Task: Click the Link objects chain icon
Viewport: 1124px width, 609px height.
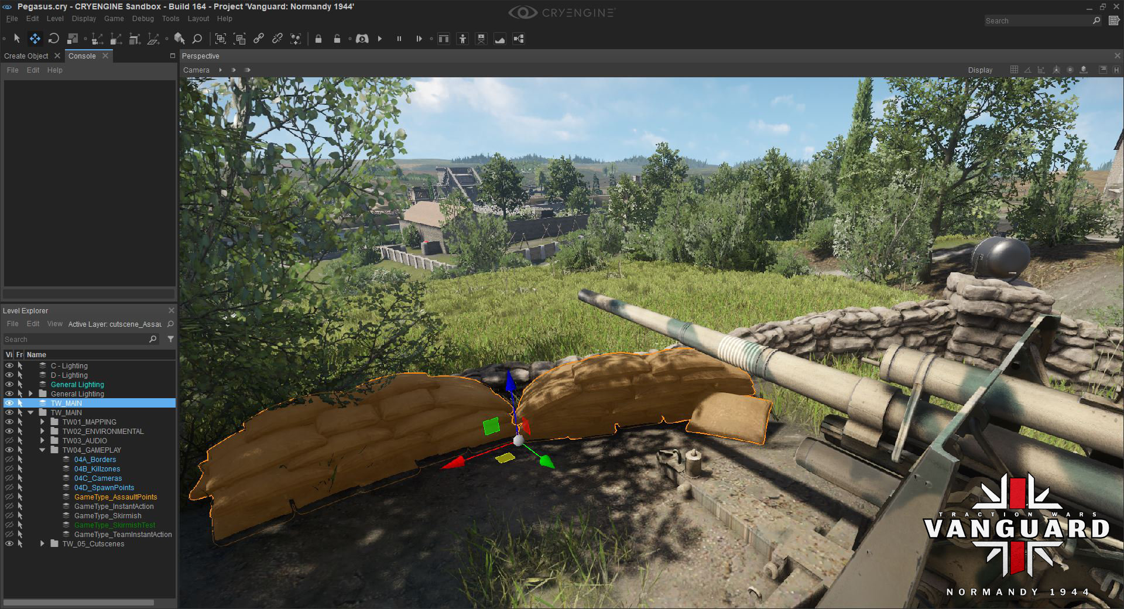Action: pos(258,39)
